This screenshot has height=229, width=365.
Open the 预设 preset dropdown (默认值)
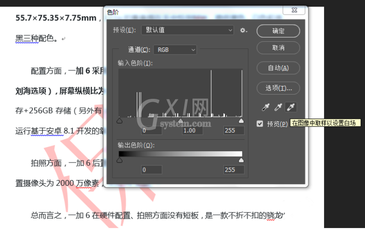coord(187,30)
